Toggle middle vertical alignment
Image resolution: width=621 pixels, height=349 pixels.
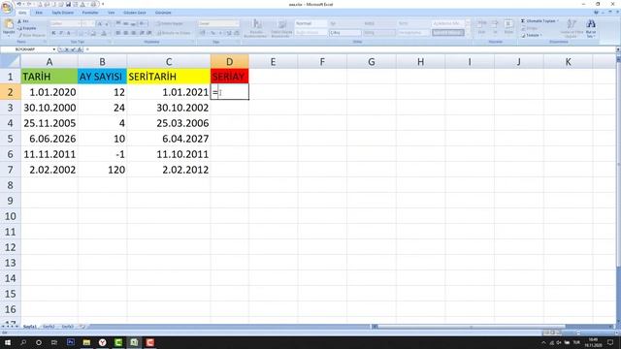click(x=126, y=23)
